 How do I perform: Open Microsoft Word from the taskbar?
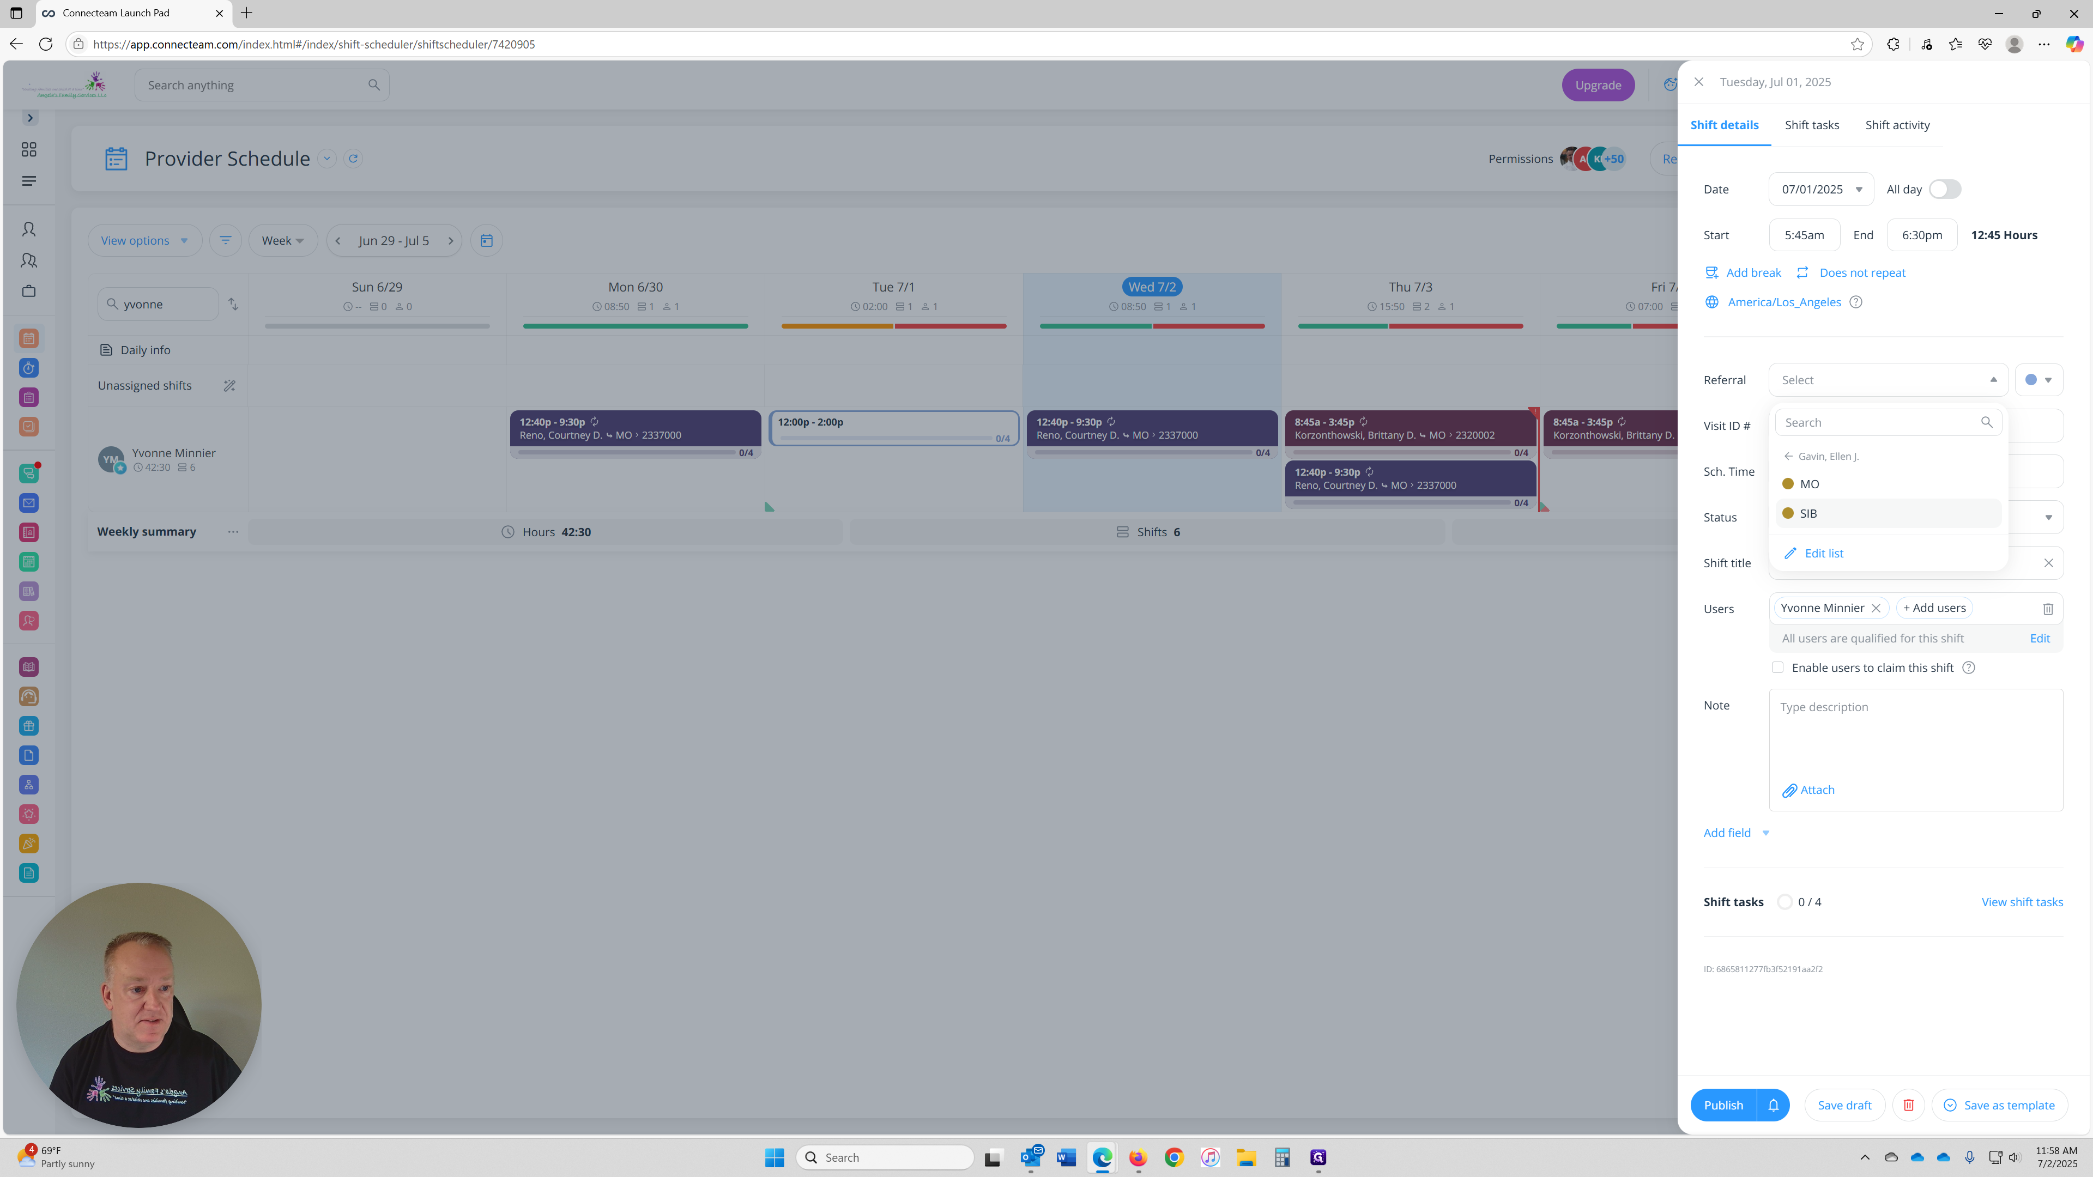(x=1066, y=1157)
